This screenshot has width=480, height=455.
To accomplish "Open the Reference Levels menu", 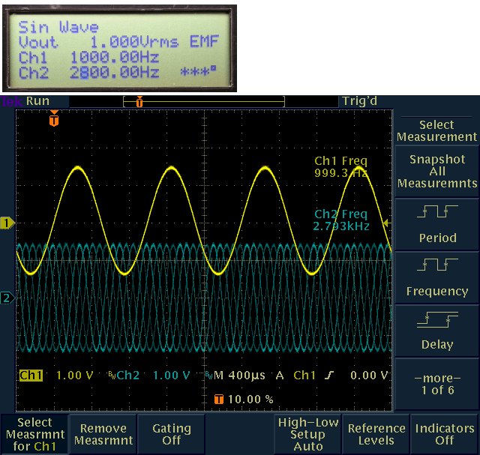I will pyautogui.click(x=376, y=435).
